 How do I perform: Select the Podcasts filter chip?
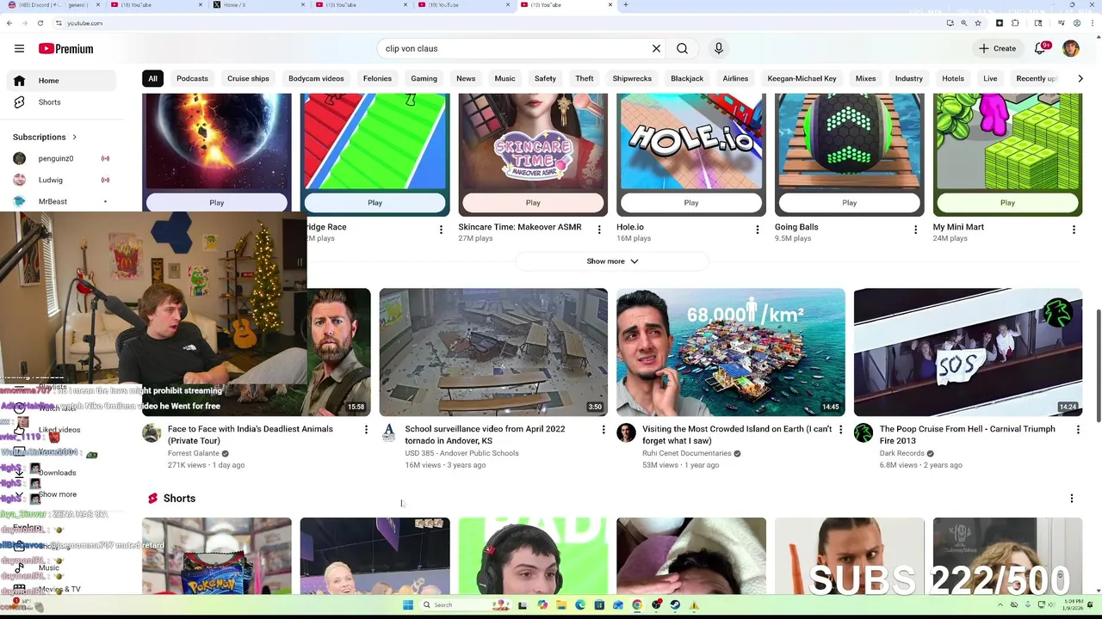coord(192,78)
